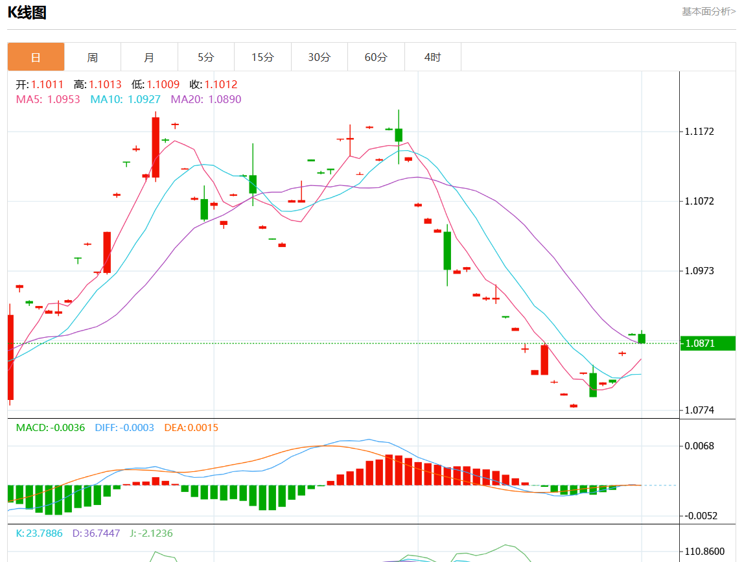Switch to the 15分 interval tab
The height and width of the screenshot is (562, 755).
click(262, 57)
